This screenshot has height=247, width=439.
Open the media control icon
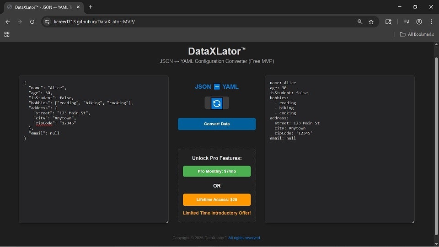pos(407,21)
